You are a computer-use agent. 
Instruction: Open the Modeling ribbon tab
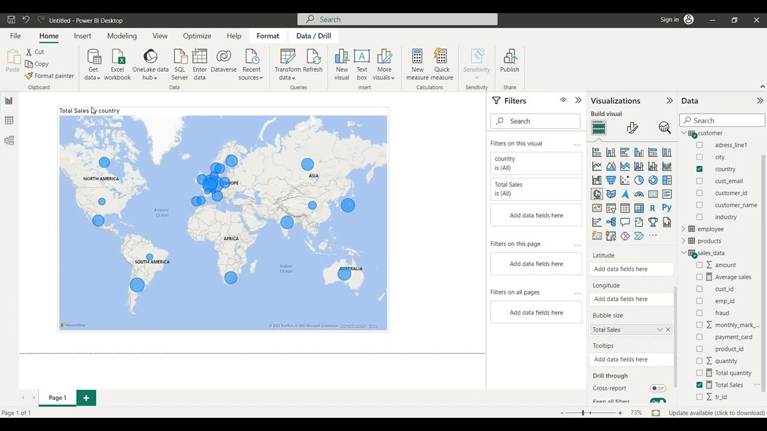(x=122, y=36)
